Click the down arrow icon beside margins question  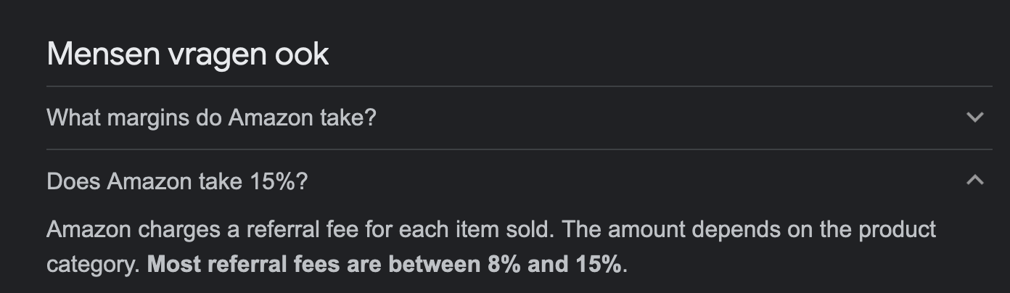[975, 117]
